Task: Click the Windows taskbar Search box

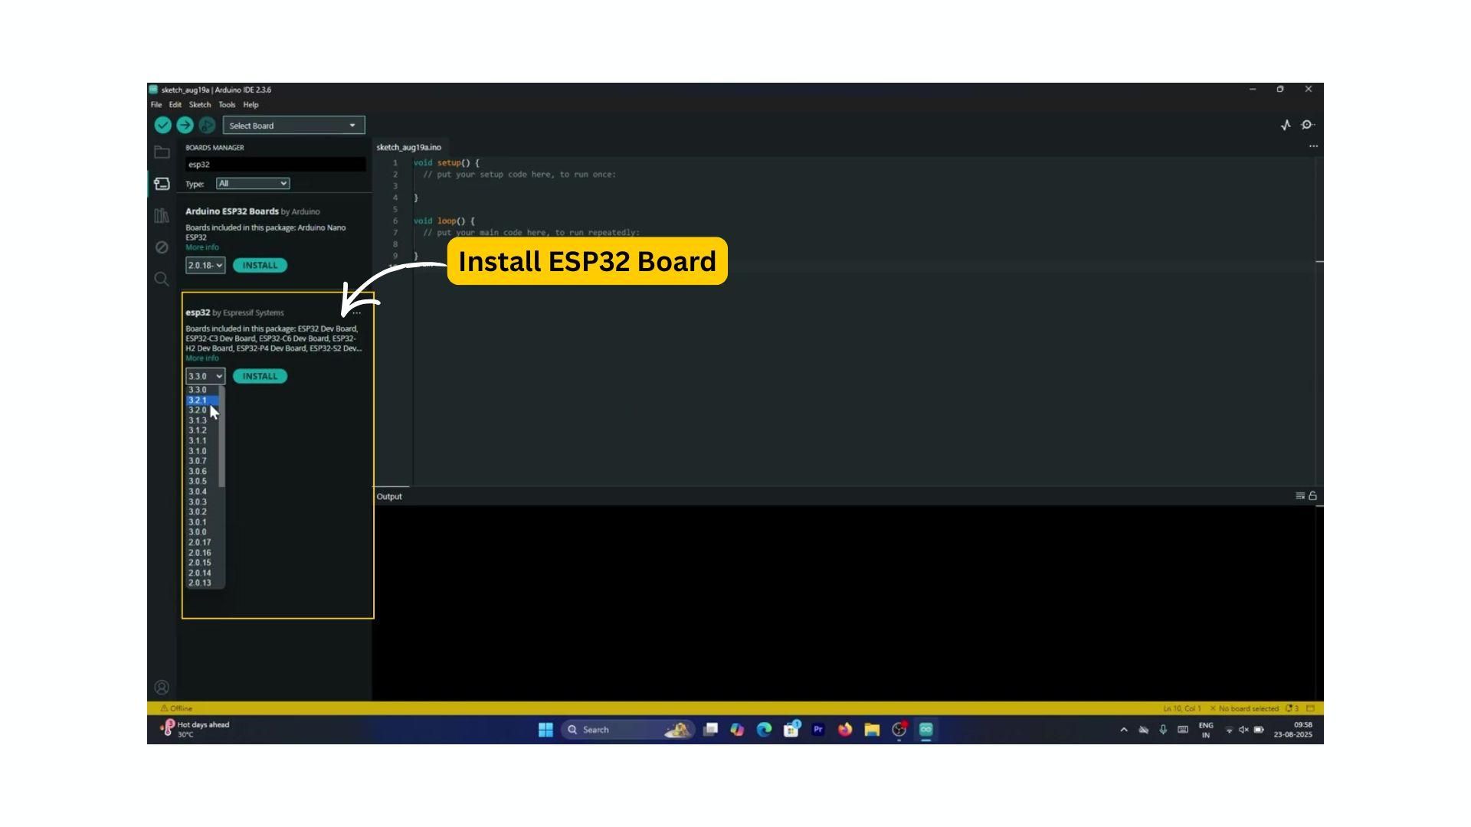Action: pos(627,730)
